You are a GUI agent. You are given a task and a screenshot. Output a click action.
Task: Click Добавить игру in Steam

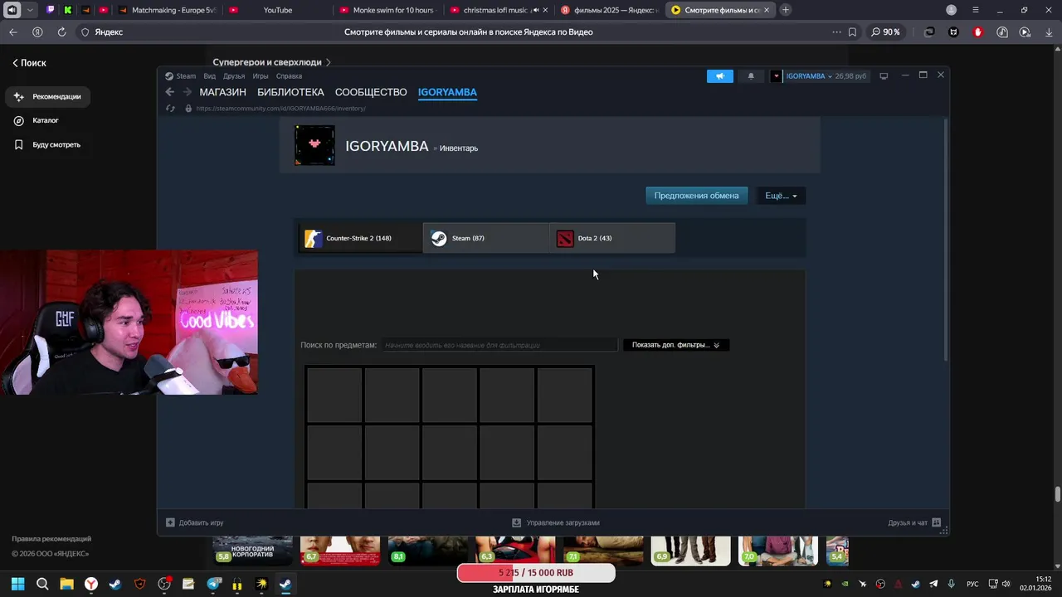195,522
